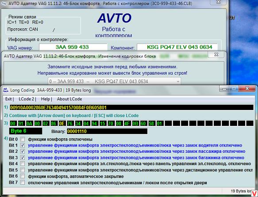Click Протокол: CAN text in main window
Screen dimensions: 258x197
point(23,29)
